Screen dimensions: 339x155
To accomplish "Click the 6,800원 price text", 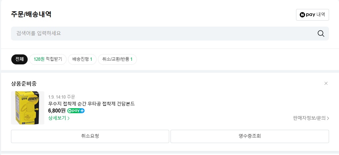I will 57,111.
